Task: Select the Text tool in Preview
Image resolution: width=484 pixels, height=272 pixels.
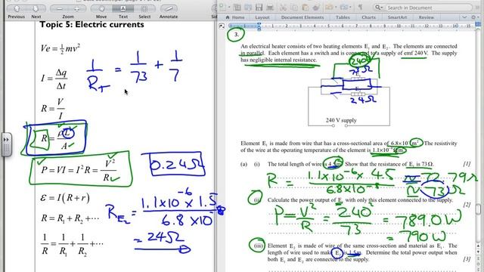Action: click(123, 8)
